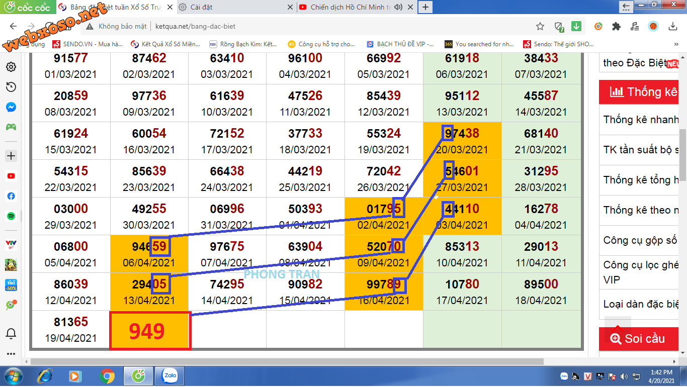
Task: Click the red Soi cầu header
Action: click(x=638, y=338)
